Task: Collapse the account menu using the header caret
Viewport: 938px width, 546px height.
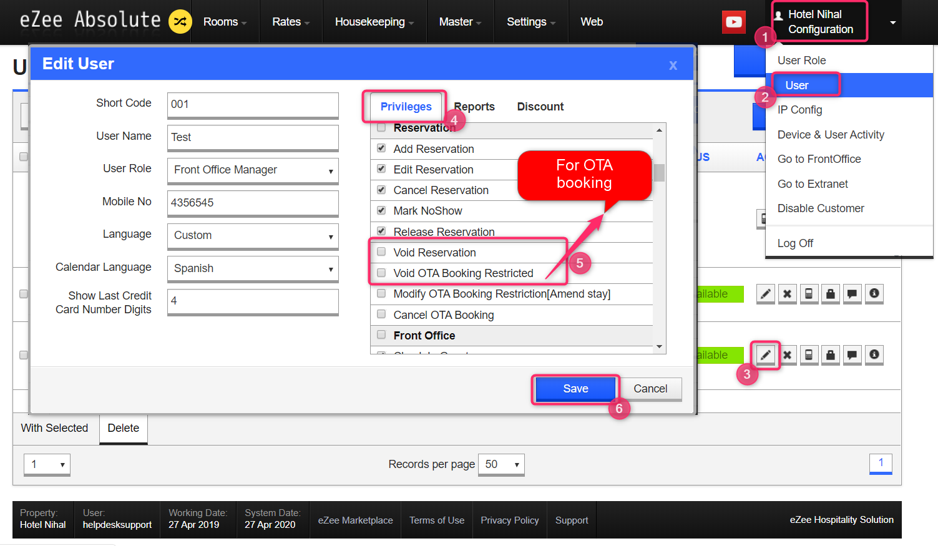Action: pos(893,23)
